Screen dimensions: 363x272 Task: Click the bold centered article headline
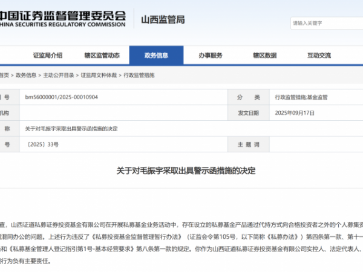pos(186,171)
